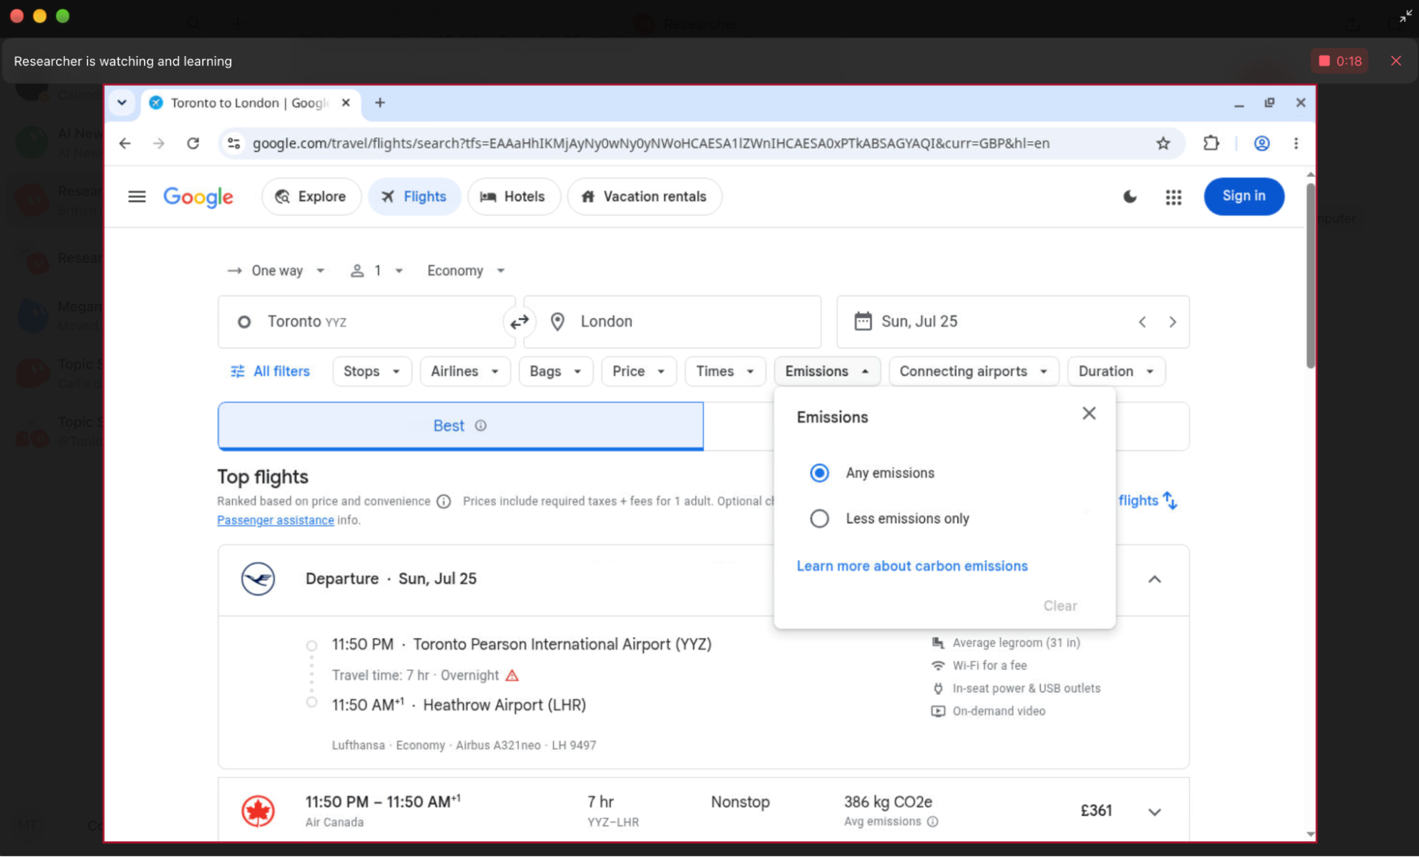Reload the flights page
This screenshot has width=1419, height=857.
tap(193, 143)
